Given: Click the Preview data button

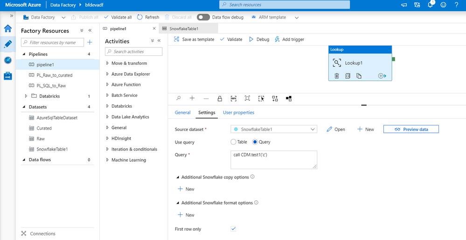Looking at the screenshot, I should point(411,129).
